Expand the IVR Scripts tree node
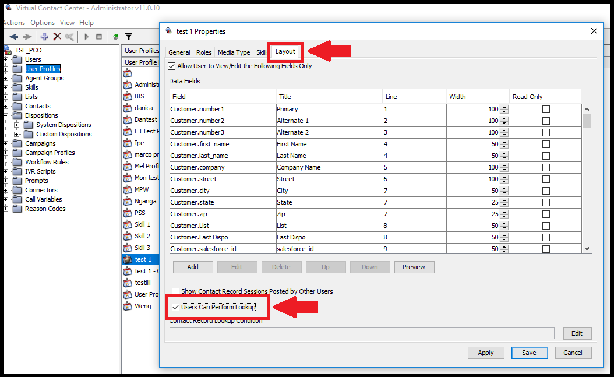 (x=6, y=171)
